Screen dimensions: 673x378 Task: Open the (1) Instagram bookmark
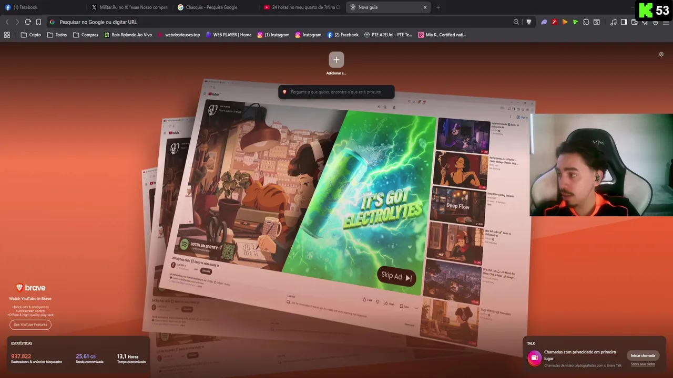click(273, 35)
